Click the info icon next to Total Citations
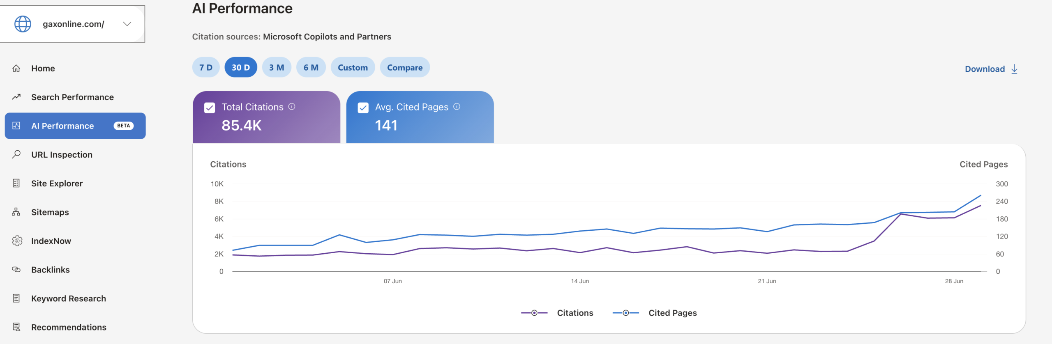Viewport: 1052px width, 344px height. tap(292, 106)
